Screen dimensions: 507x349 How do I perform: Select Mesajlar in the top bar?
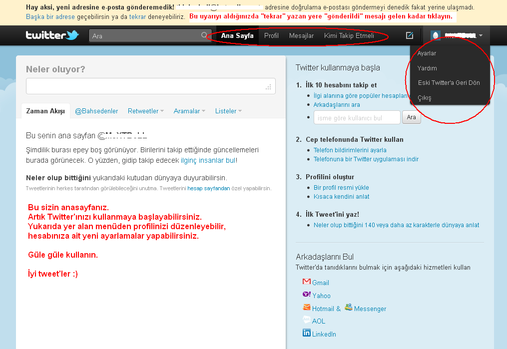[301, 35]
